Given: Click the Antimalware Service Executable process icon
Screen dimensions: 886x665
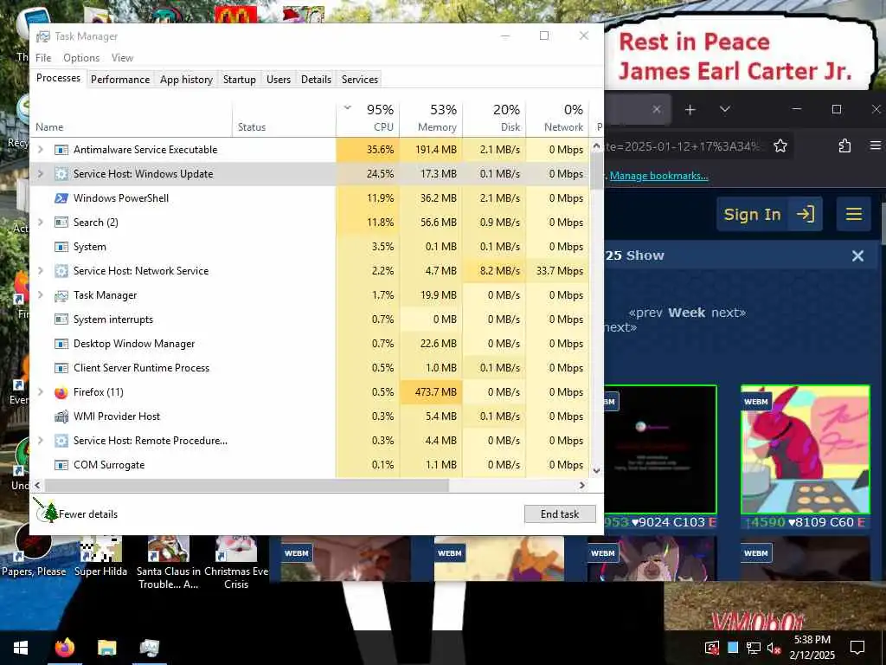Looking at the screenshot, I should tap(61, 150).
